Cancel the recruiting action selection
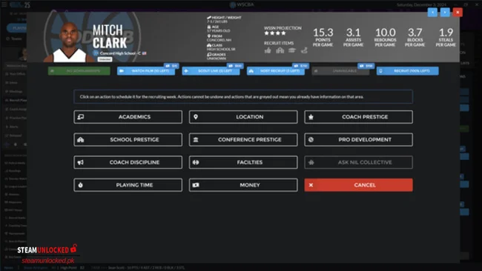 pyautogui.click(x=358, y=185)
